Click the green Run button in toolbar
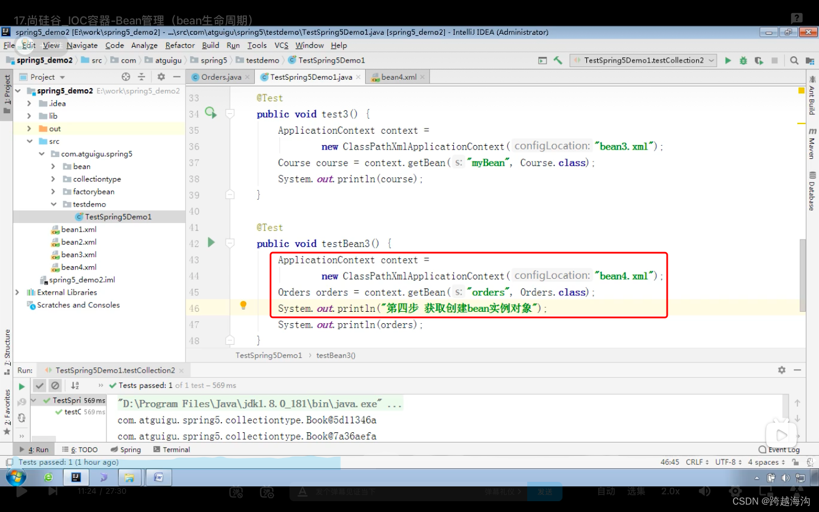This screenshot has height=512, width=819. [x=727, y=60]
